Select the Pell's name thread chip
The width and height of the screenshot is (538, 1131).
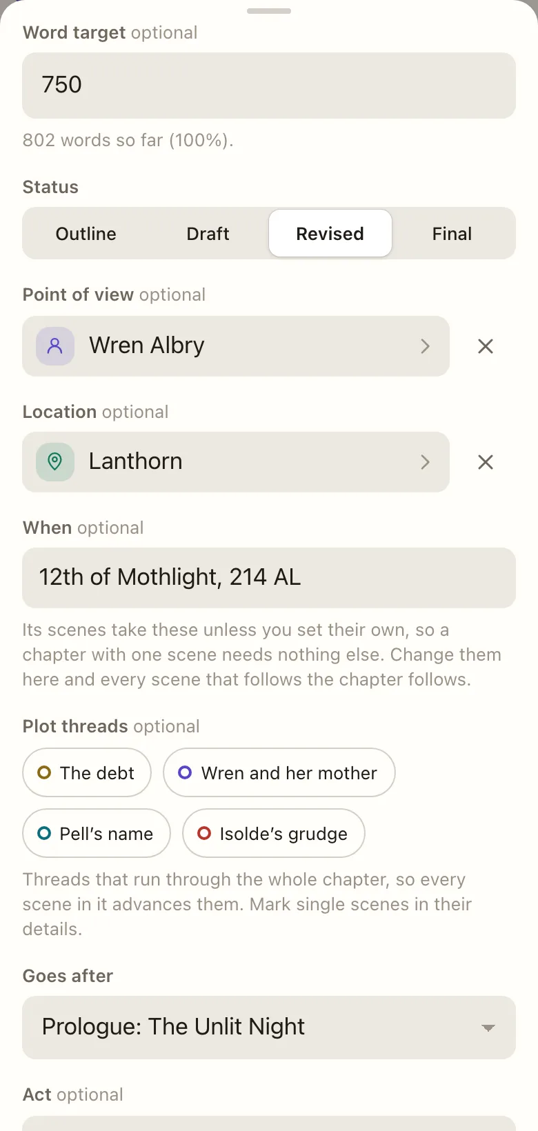97,833
